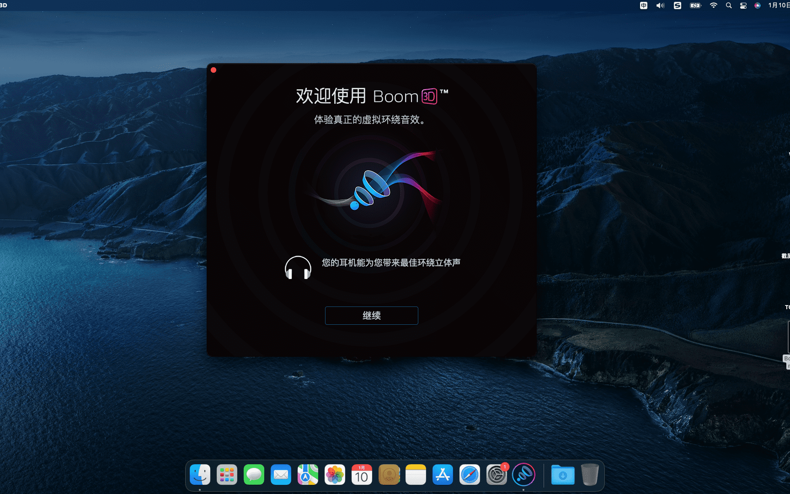Viewport: 790px width, 494px height.
Task: Open System Preferences with badge in Dock
Action: [x=497, y=475]
